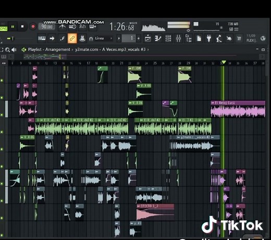Open the Mixer icon
Viewport: 271px width, 240px height.
click(178, 38)
